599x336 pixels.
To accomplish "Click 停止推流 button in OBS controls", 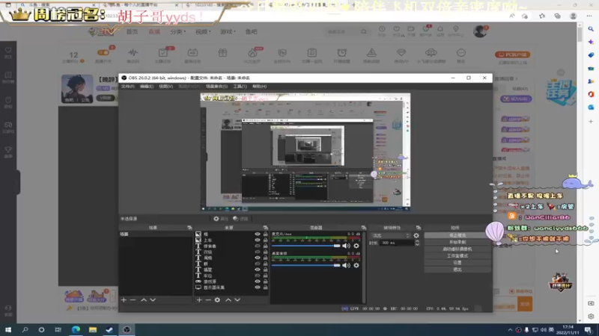I will coord(457,235).
